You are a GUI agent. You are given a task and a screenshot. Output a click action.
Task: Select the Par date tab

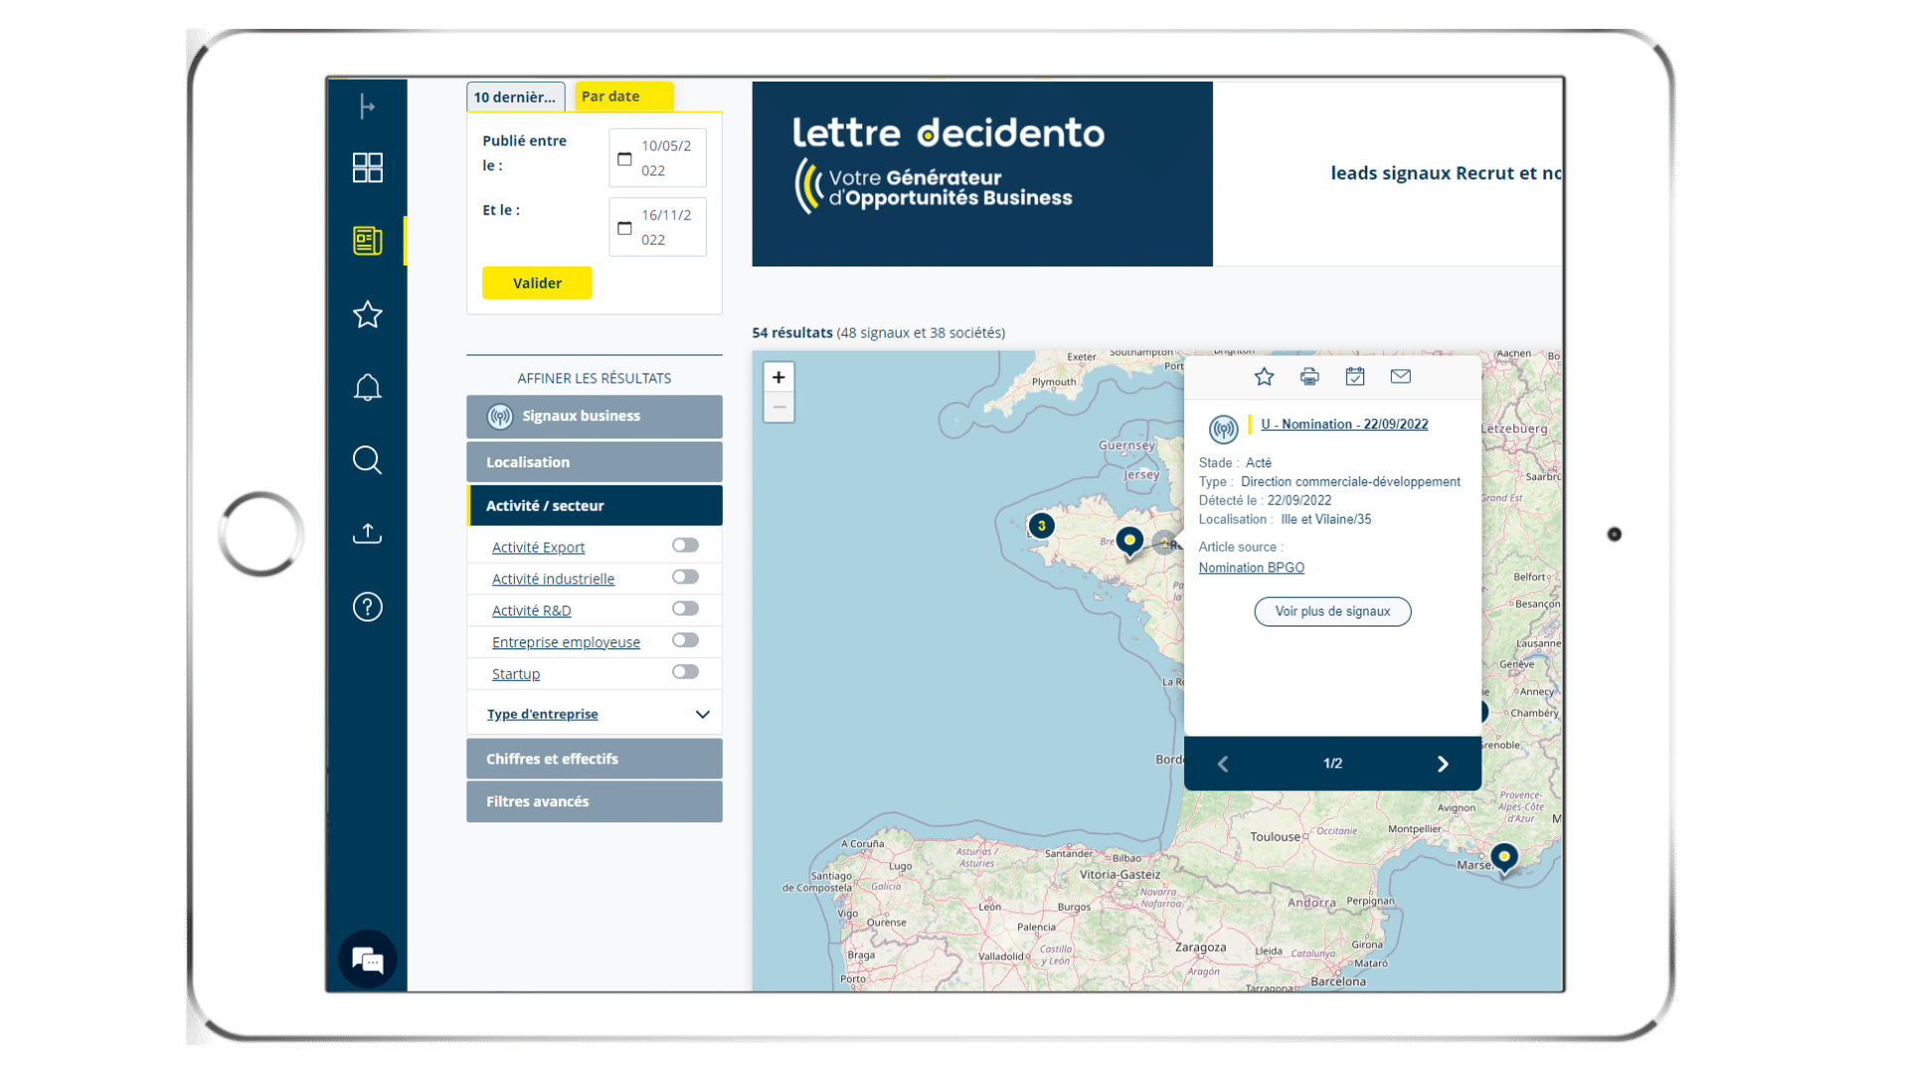point(623,96)
